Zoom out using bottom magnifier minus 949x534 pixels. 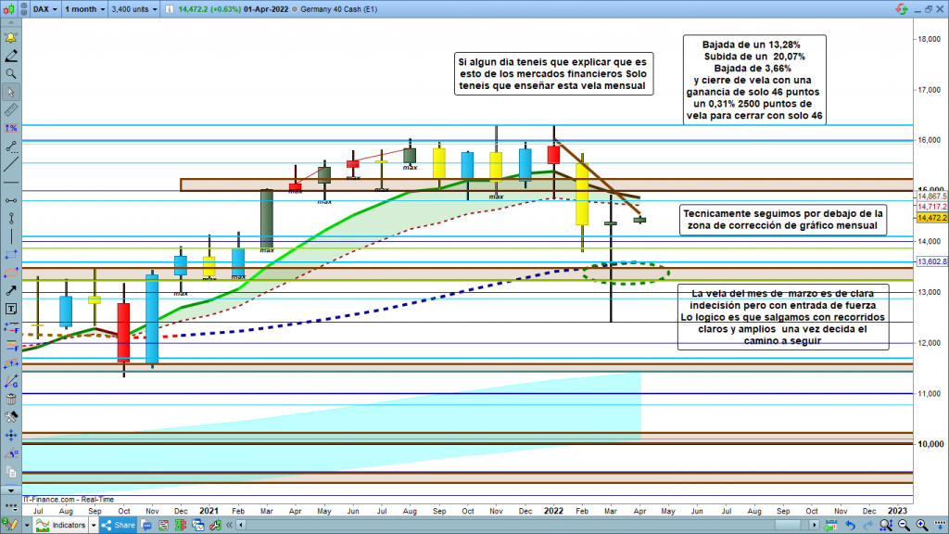click(x=905, y=526)
